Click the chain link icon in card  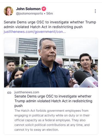(x=9, y=93)
